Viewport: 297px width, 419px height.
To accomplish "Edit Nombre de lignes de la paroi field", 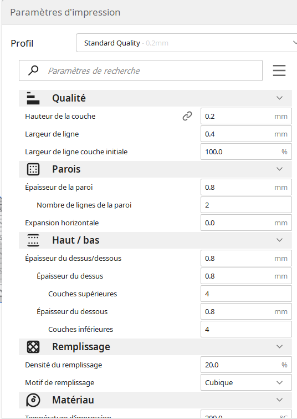I will 246,205.
